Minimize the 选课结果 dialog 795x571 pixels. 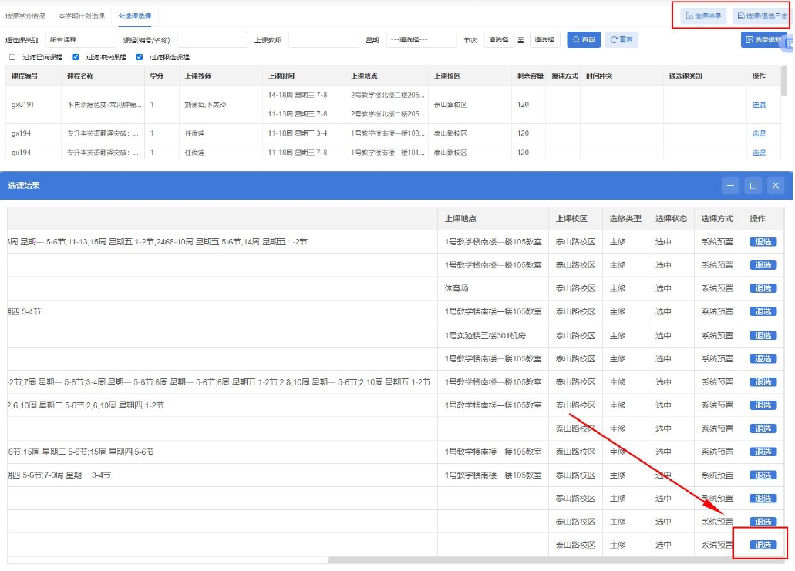tap(731, 186)
